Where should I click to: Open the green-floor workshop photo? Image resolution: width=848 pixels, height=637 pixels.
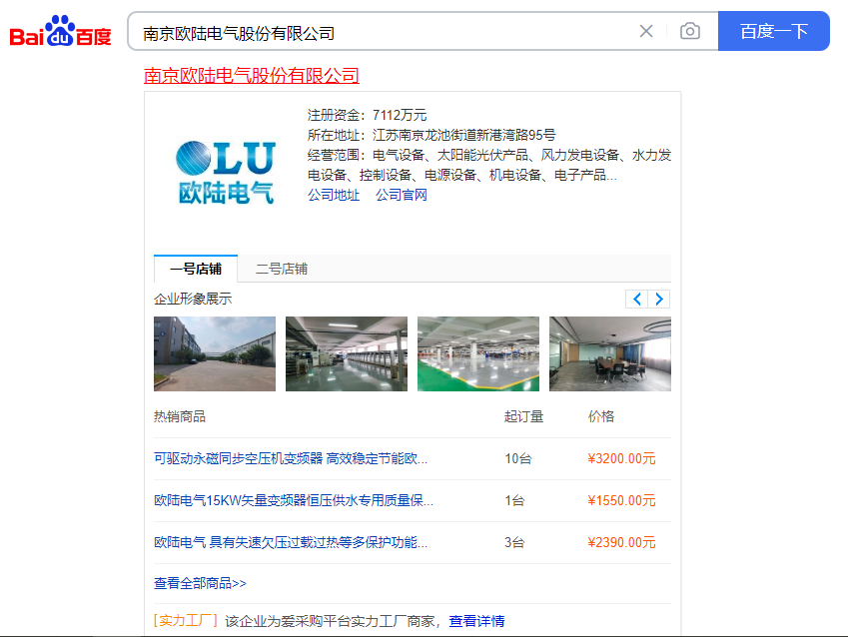[478, 353]
